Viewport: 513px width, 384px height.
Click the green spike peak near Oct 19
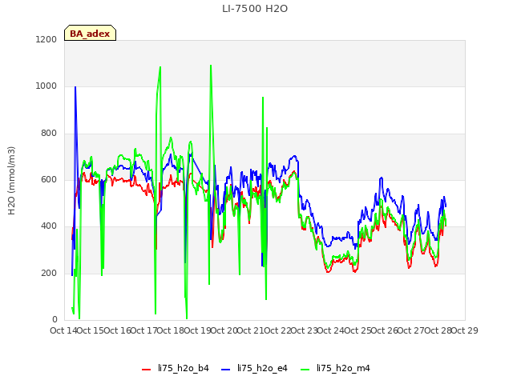coord(211,66)
